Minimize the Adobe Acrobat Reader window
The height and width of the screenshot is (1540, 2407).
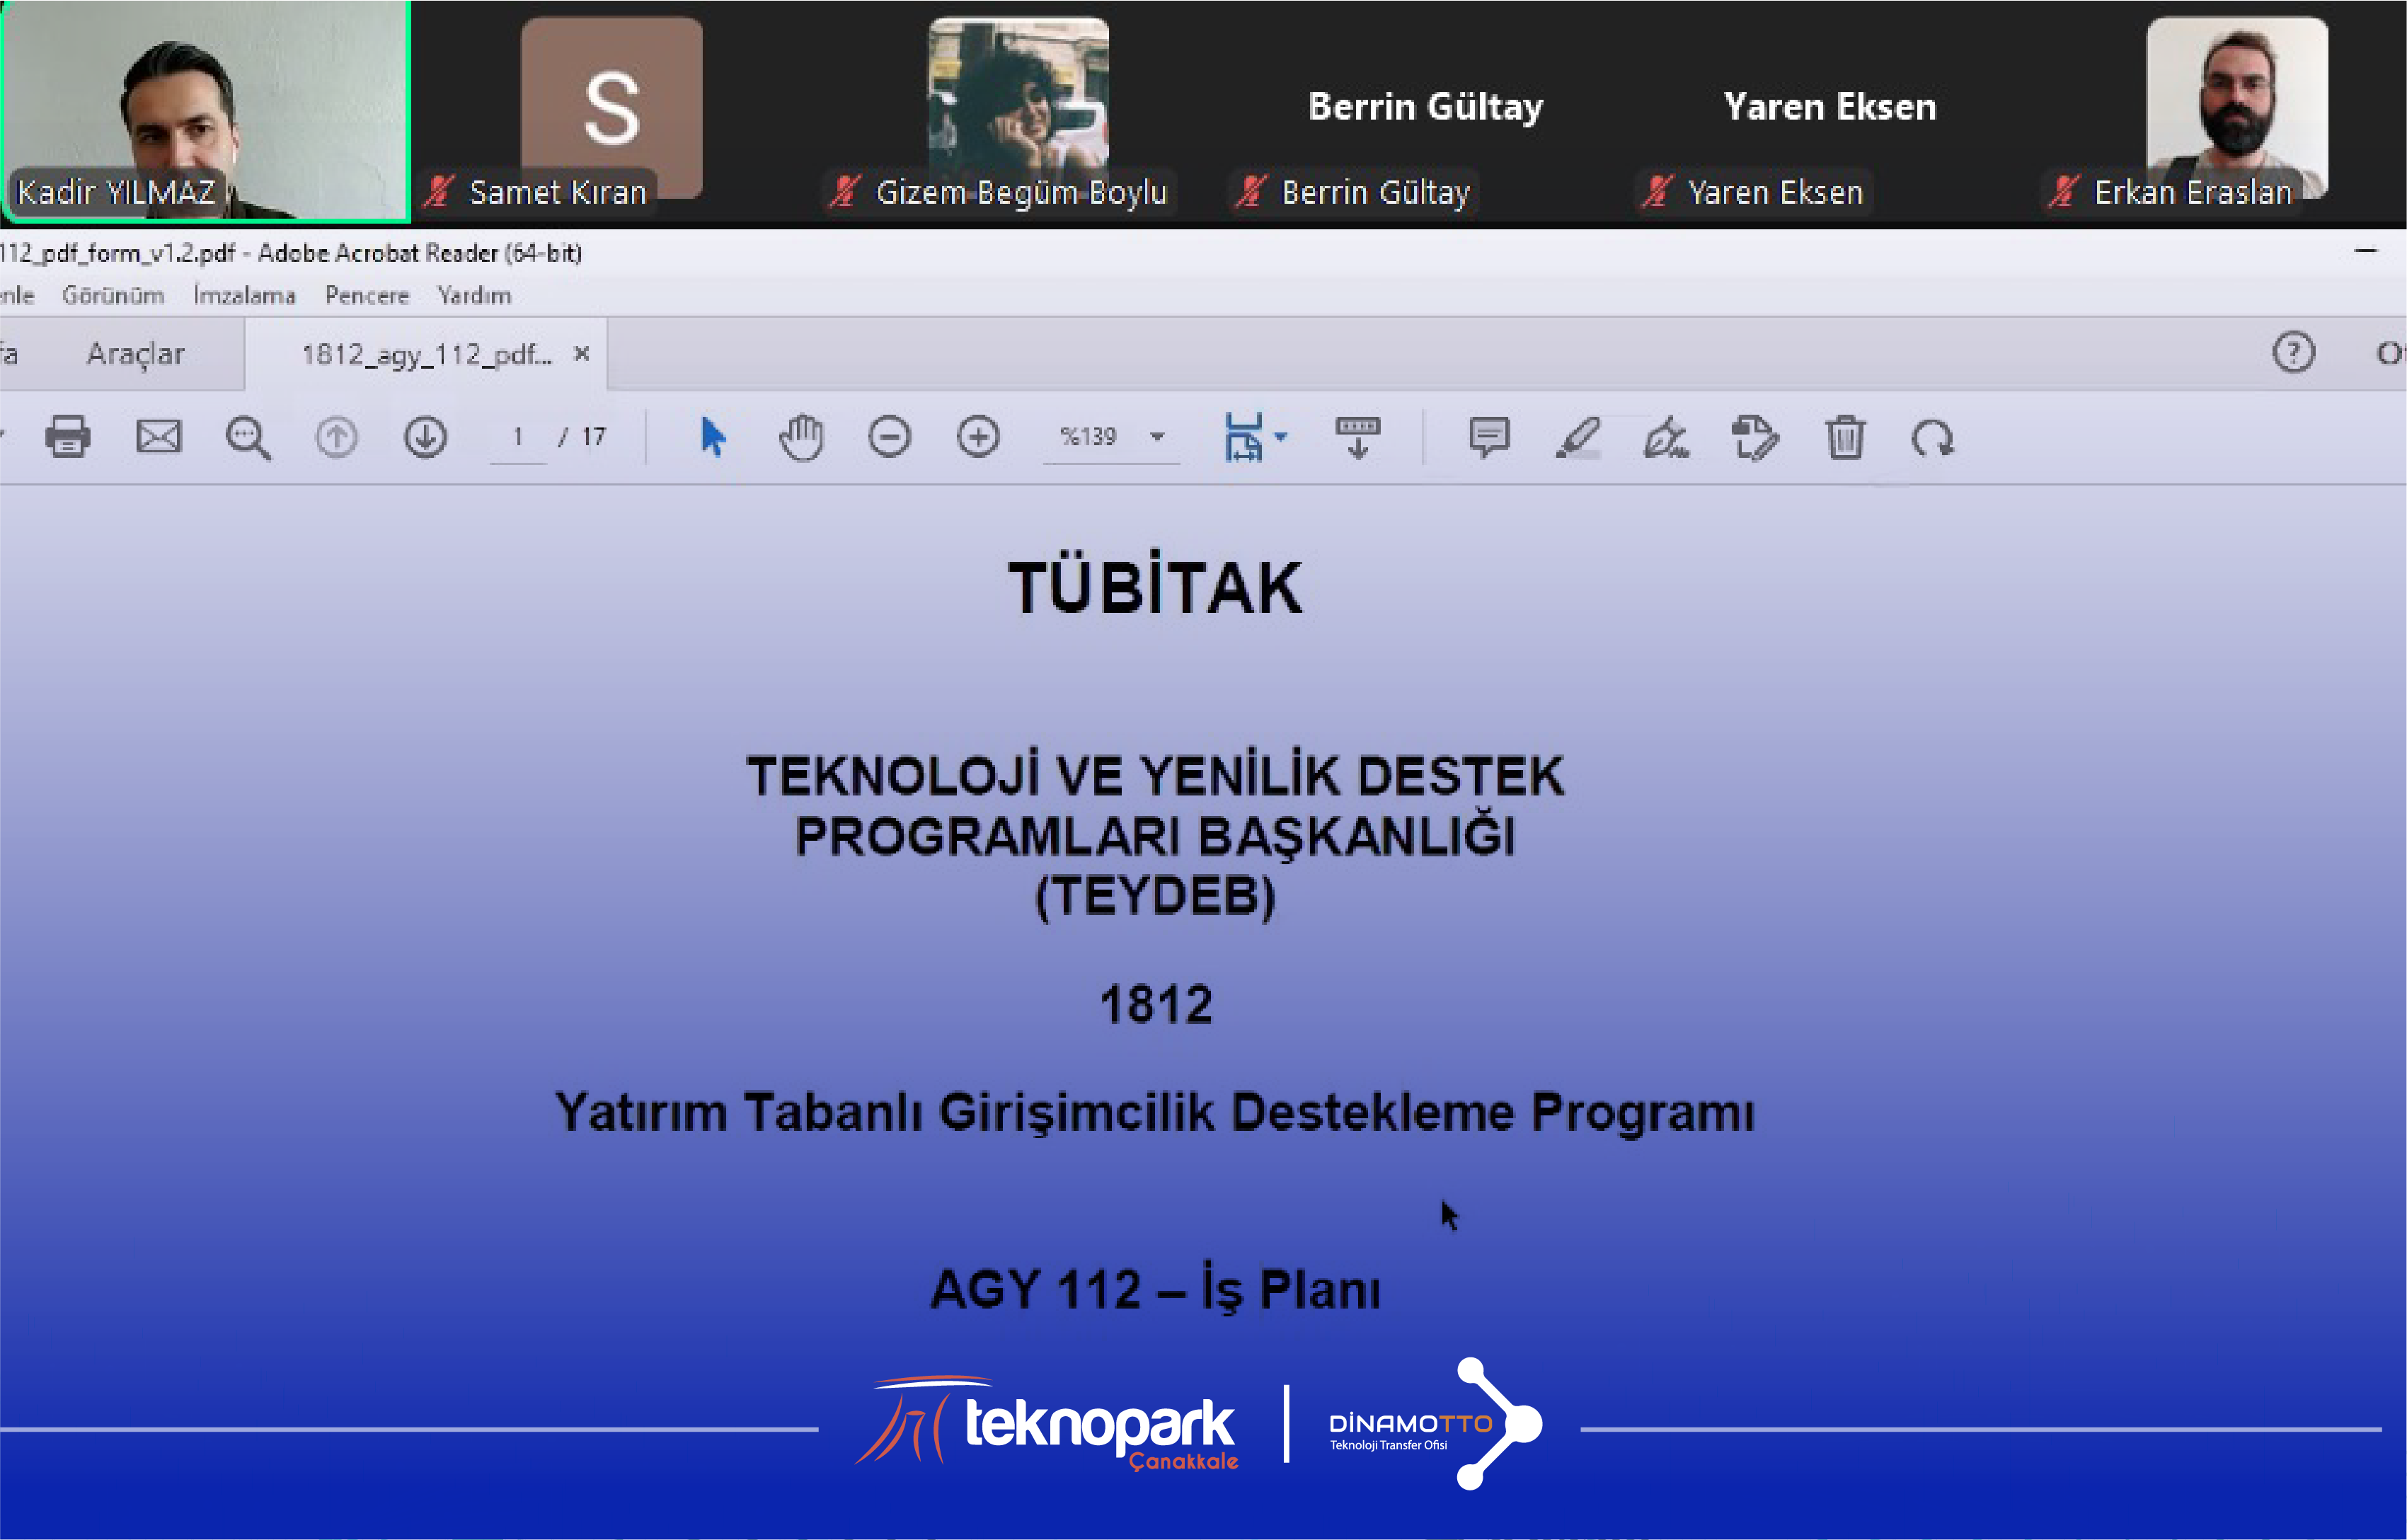(x=2365, y=251)
